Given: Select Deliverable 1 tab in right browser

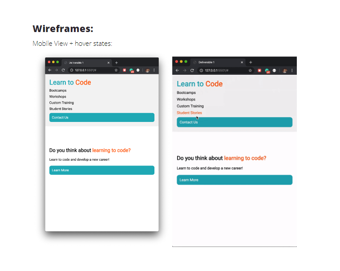Looking at the screenshot, I should point(218,62).
